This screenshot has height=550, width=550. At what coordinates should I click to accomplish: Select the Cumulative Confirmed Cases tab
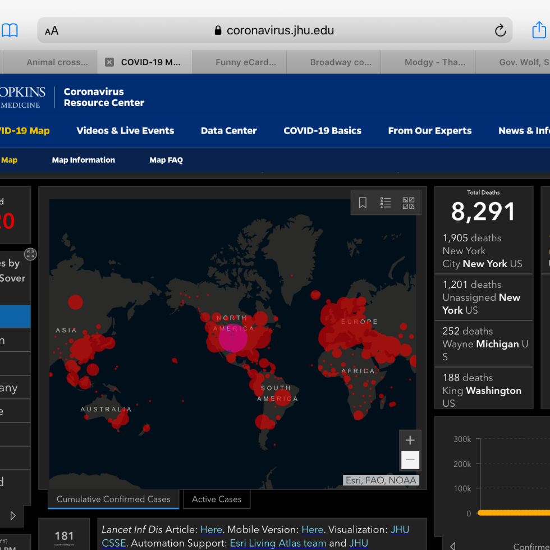pyautogui.click(x=113, y=499)
